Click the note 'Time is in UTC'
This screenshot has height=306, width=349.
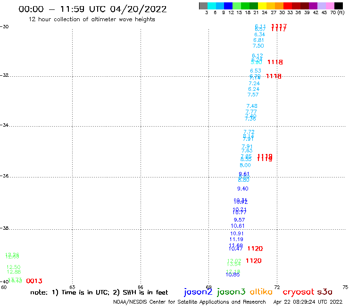[85, 292]
